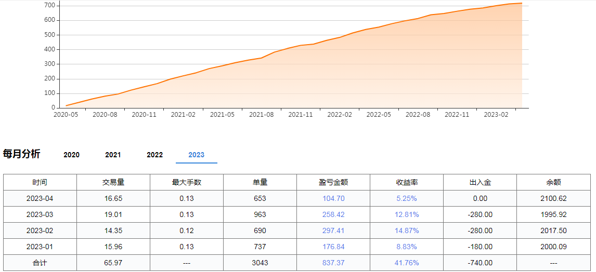Click the 8.83% return rate link
This screenshot has width=596, height=272.
tap(407, 247)
